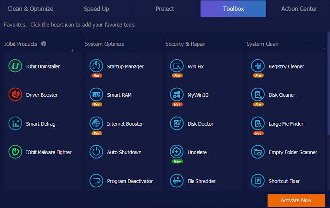The image size is (330, 208).
Task: Click the IObit Uninstaller text label
Action: pos(43,66)
